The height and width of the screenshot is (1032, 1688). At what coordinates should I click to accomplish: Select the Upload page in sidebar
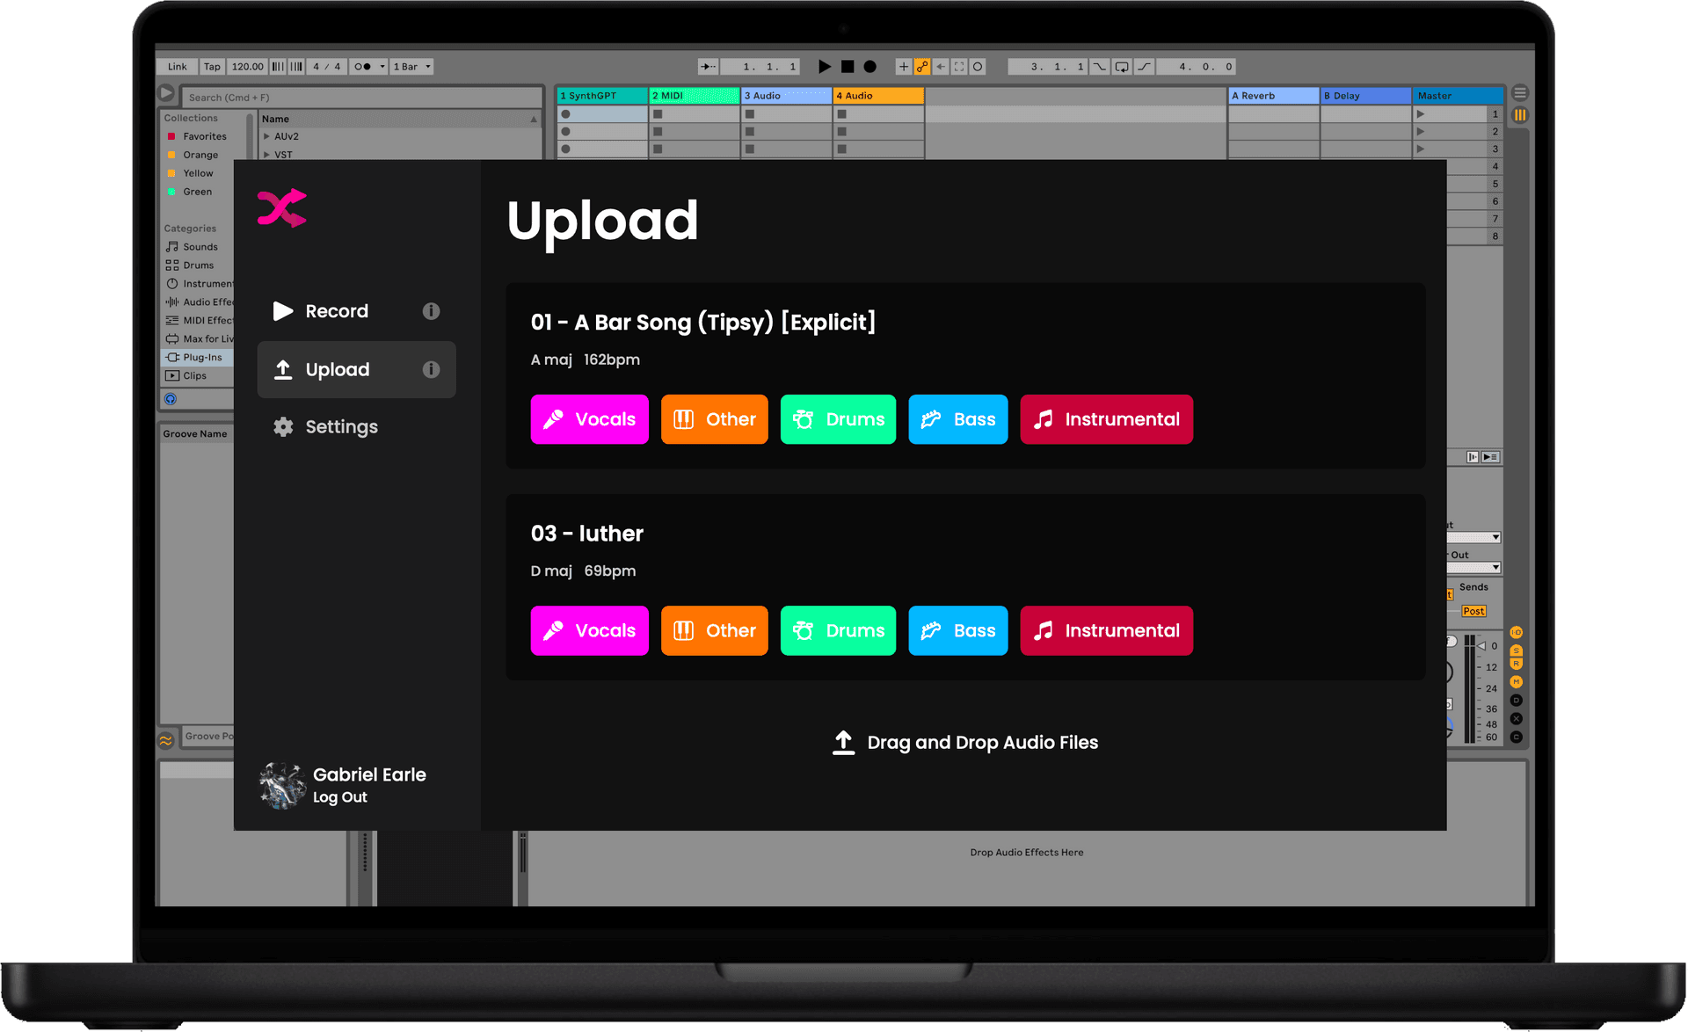356,370
